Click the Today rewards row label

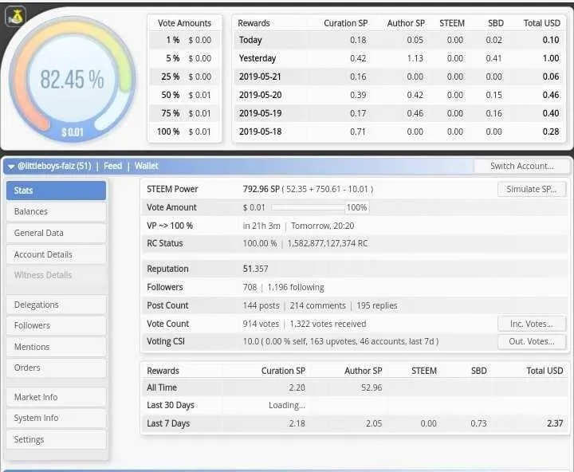250,40
